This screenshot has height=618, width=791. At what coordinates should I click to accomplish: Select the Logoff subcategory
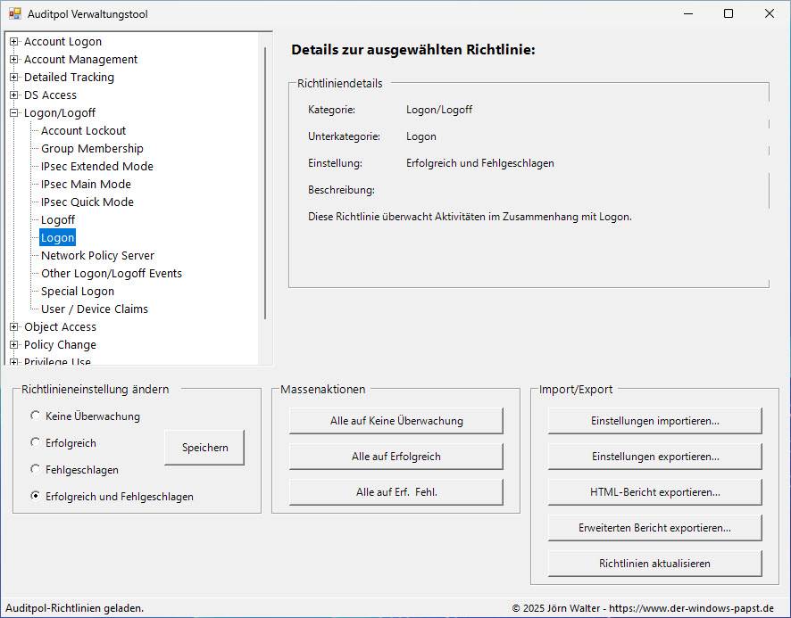click(58, 220)
